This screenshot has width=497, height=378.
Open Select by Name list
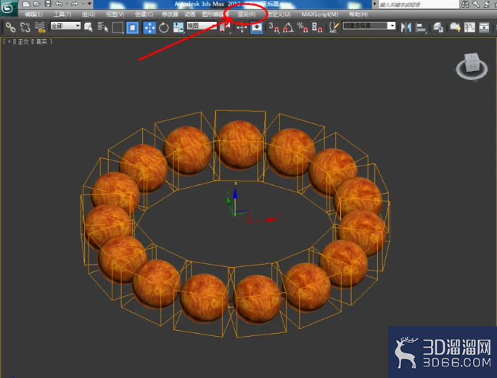(103, 28)
